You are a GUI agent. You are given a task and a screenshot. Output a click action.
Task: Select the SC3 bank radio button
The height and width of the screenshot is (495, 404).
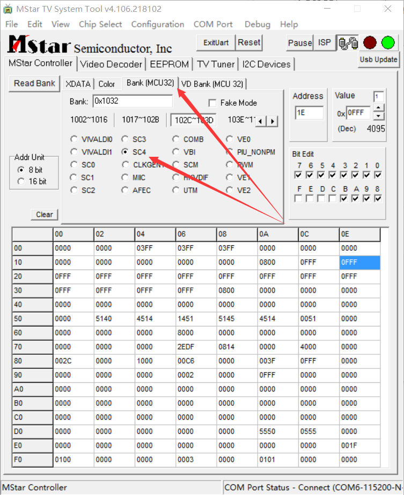coord(125,139)
